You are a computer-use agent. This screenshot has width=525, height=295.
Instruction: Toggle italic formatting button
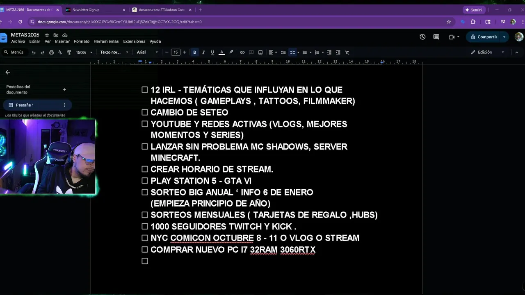pyautogui.click(x=203, y=52)
